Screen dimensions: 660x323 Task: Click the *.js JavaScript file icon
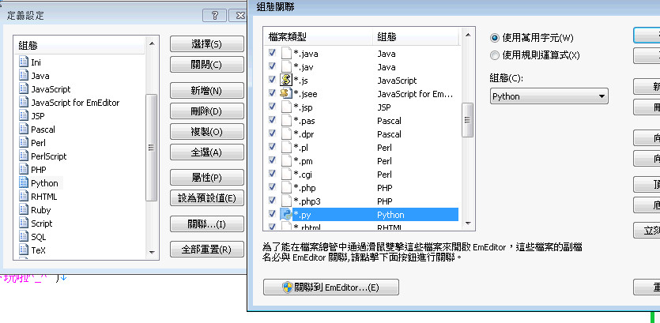286,81
